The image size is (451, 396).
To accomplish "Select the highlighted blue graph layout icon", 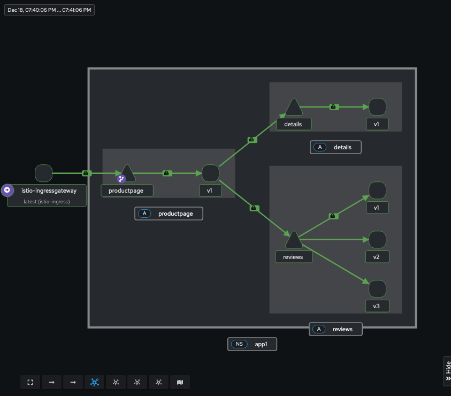I will click(x=94, y=382).
